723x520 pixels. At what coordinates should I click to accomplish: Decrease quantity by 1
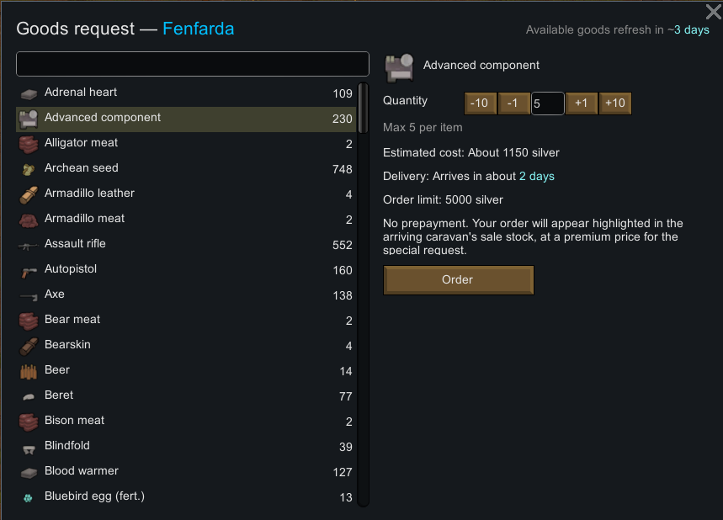point(513,103)
